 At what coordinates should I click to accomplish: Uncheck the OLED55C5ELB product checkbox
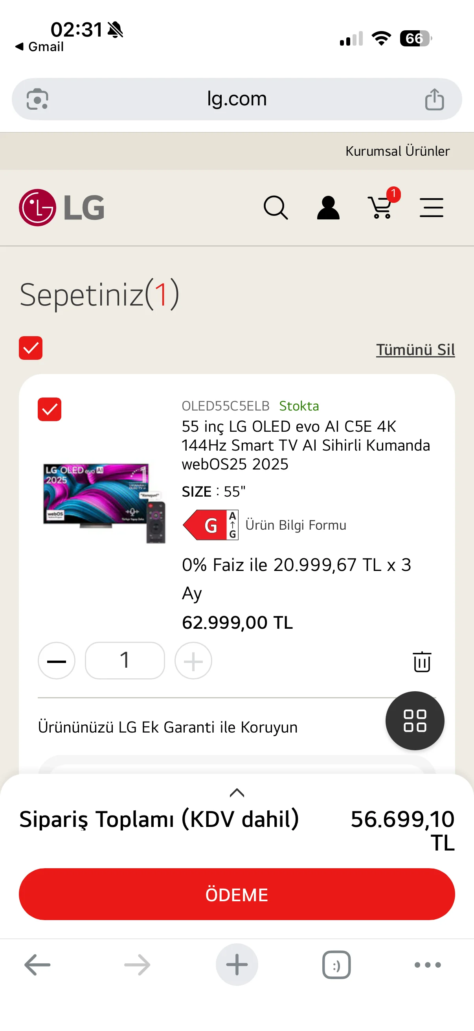pos(50,409)
